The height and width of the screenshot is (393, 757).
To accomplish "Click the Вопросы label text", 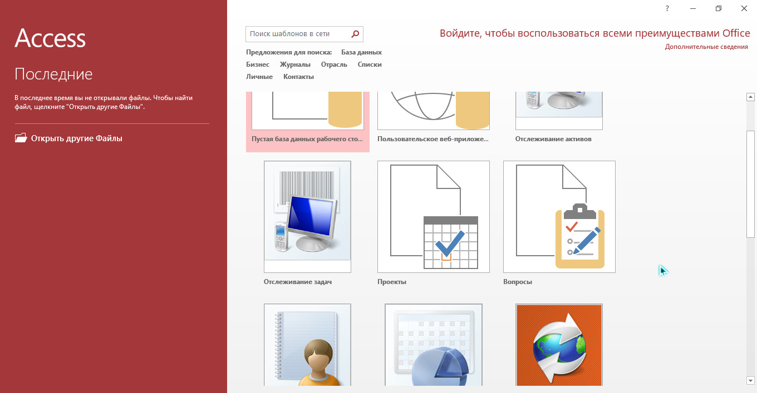I will [x=518, y=282].
